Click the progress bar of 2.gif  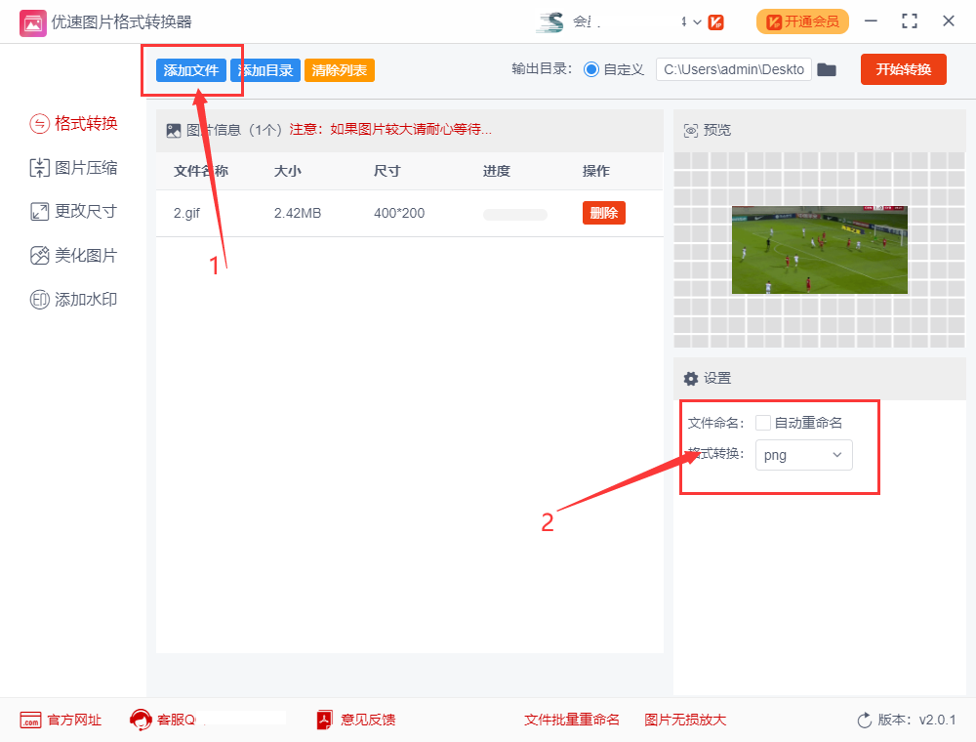[x=514, y=215]
